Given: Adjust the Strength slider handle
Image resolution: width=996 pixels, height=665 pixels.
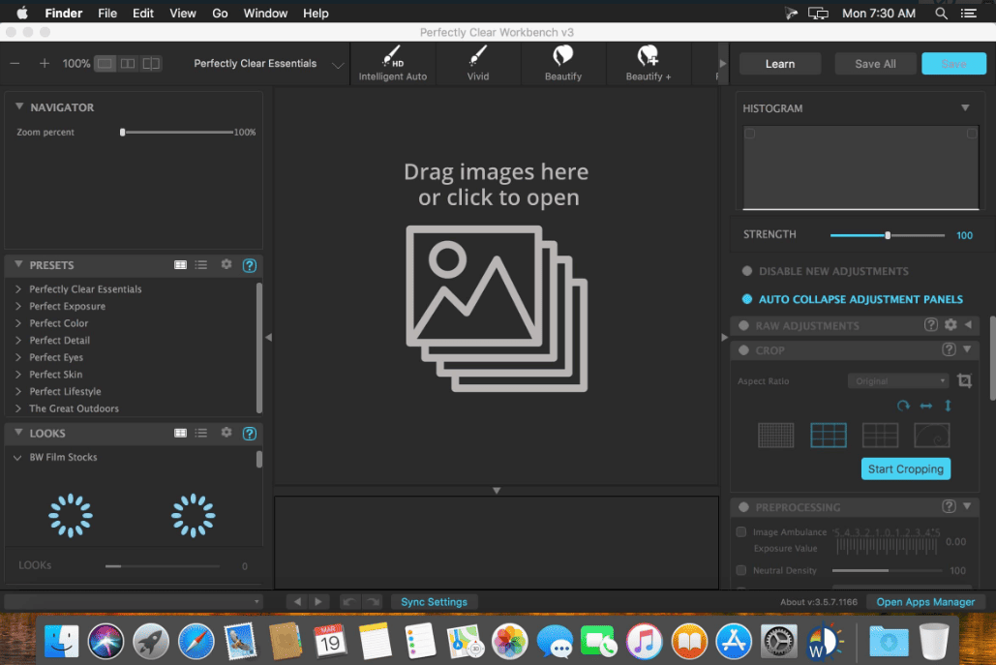Looking at the screenshot, I should (888, 235).
